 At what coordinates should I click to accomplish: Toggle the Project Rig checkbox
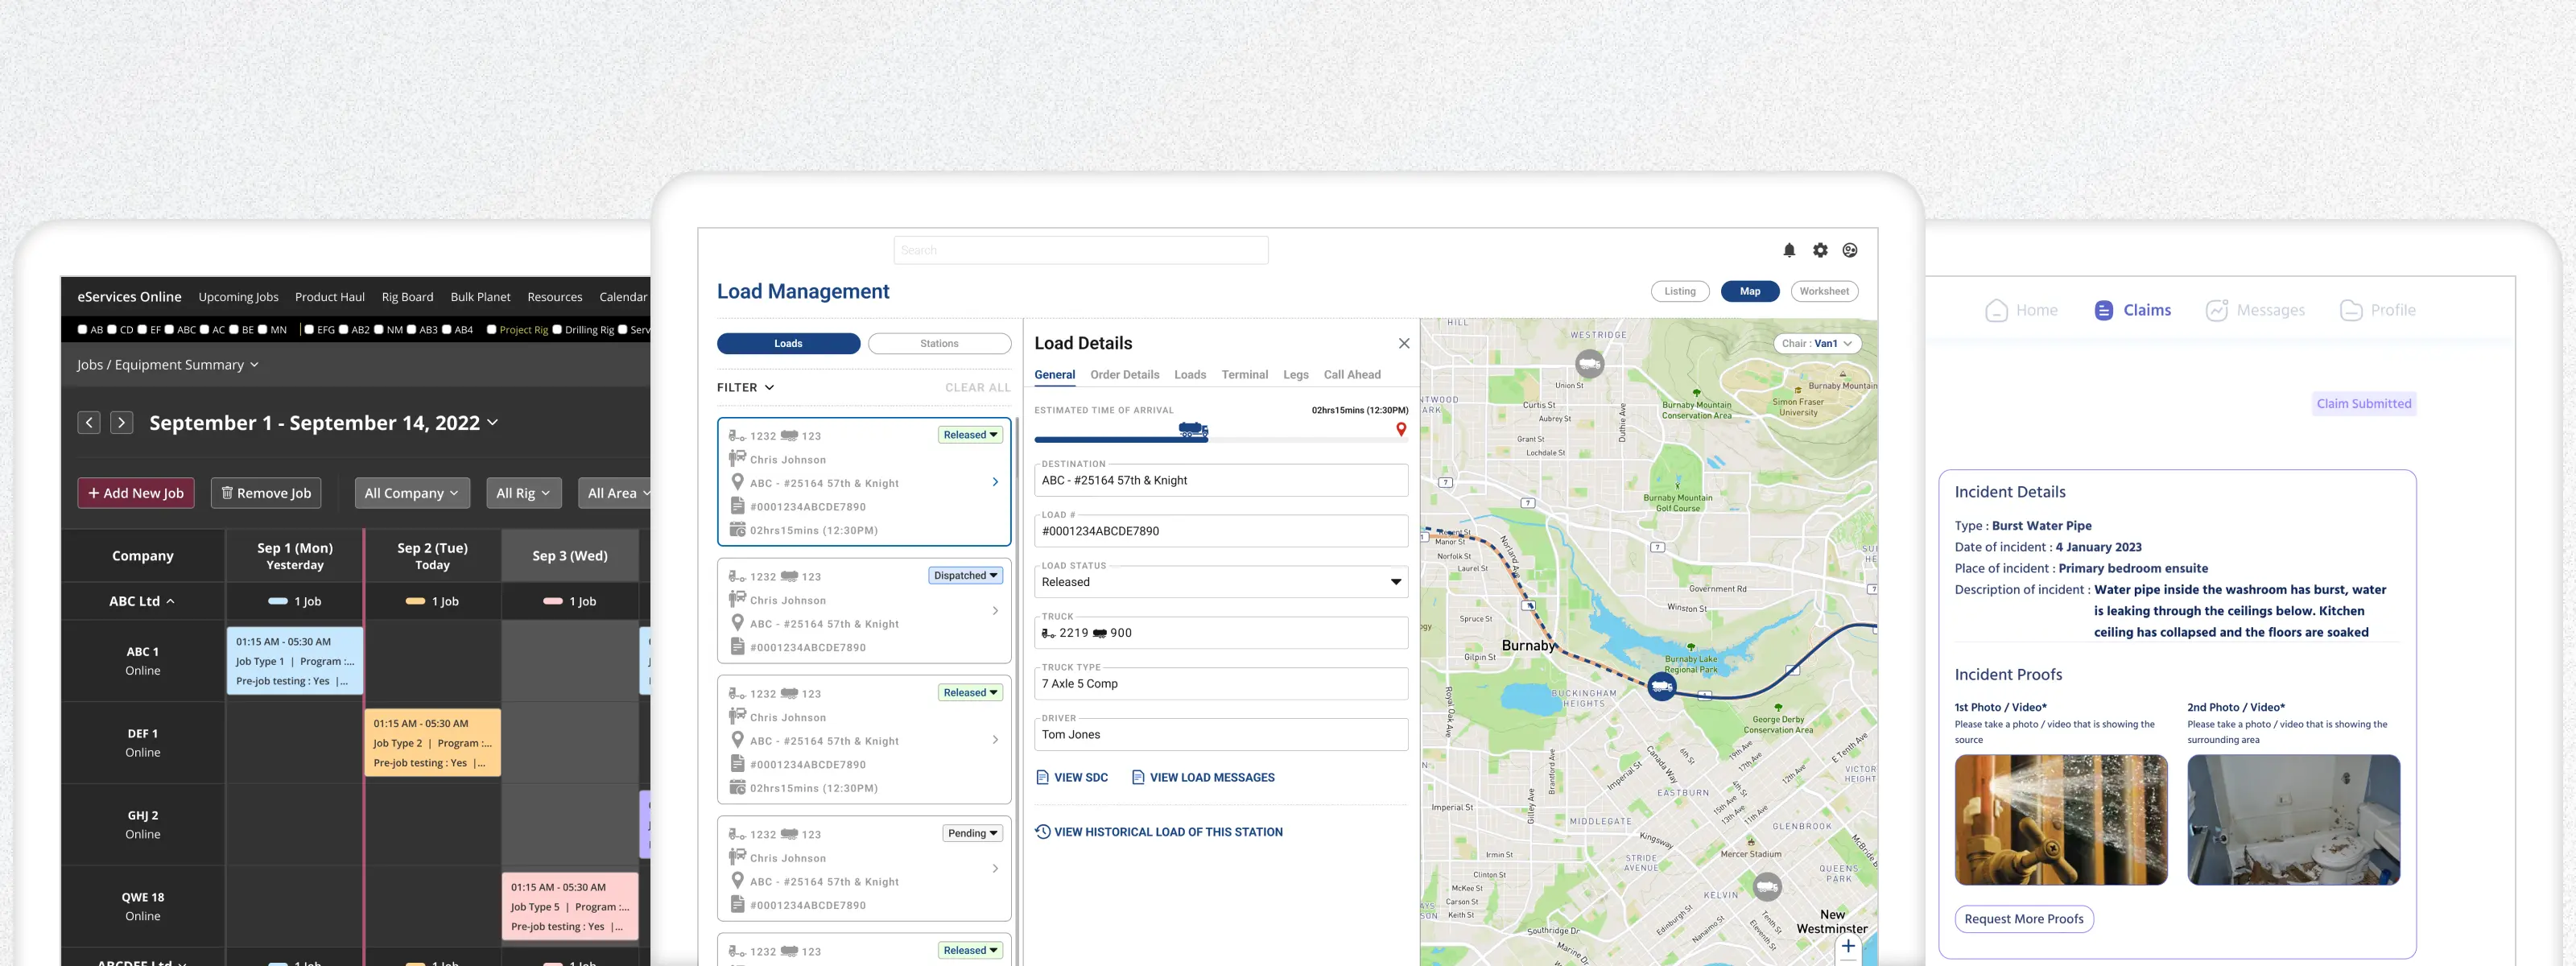coord(492,329)
